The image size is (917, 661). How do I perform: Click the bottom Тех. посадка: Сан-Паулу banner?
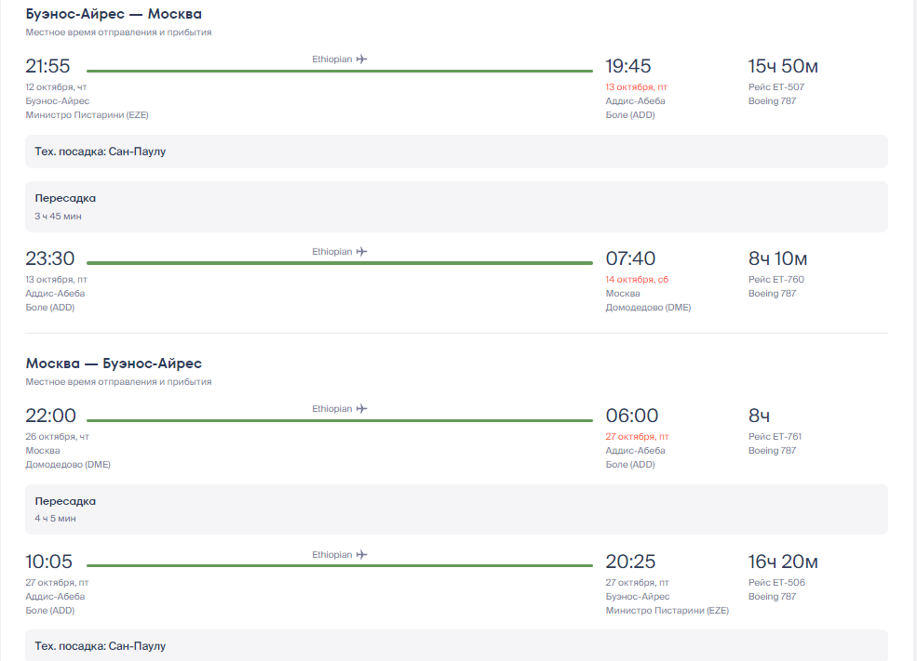[x=456, y=645]
